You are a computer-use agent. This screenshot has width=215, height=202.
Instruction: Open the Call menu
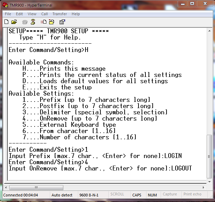[x=45, y=14]
